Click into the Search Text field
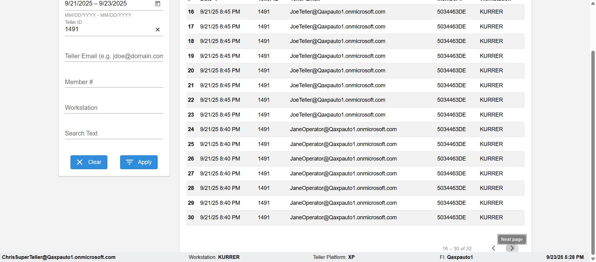The image size is (596, 262). click(114, 134)
